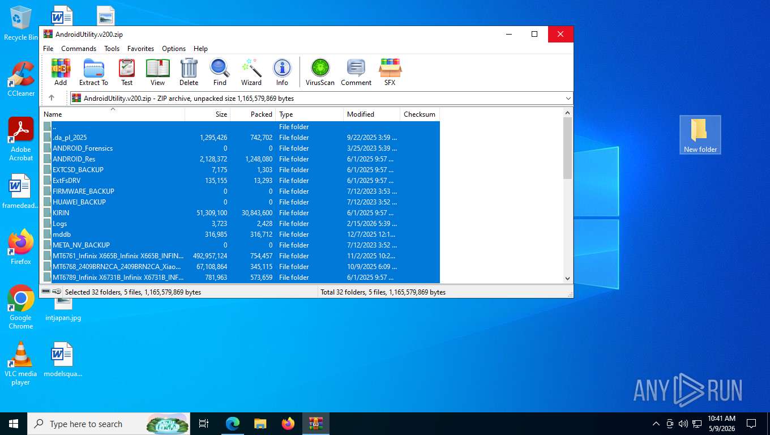Open the Commands menu

(79, 49)
